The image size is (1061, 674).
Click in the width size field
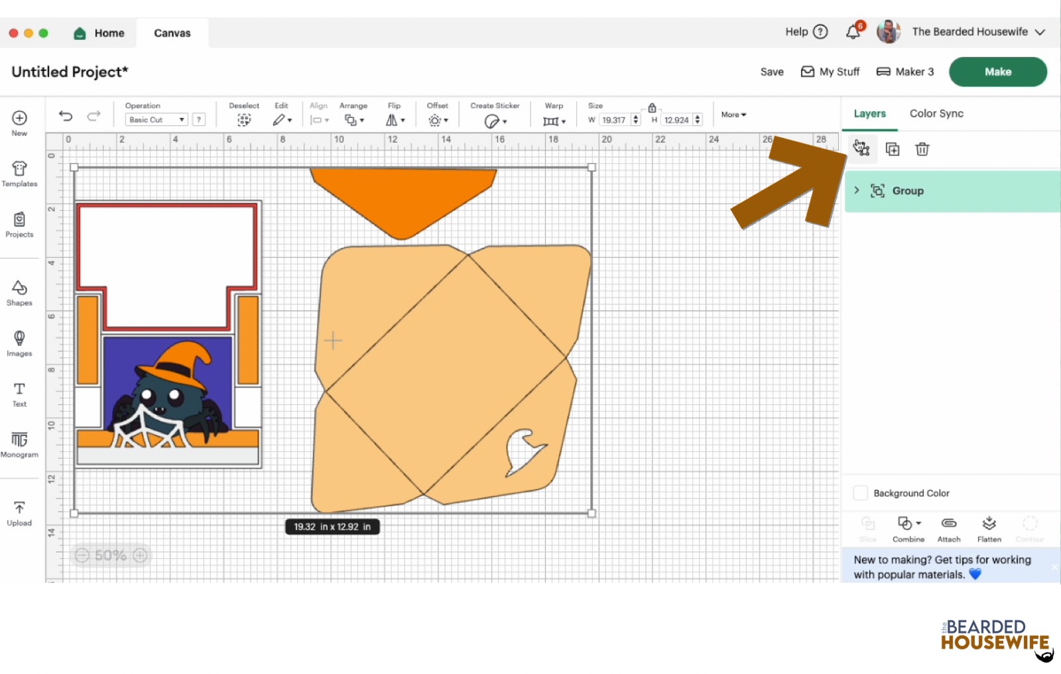point(614,120)
